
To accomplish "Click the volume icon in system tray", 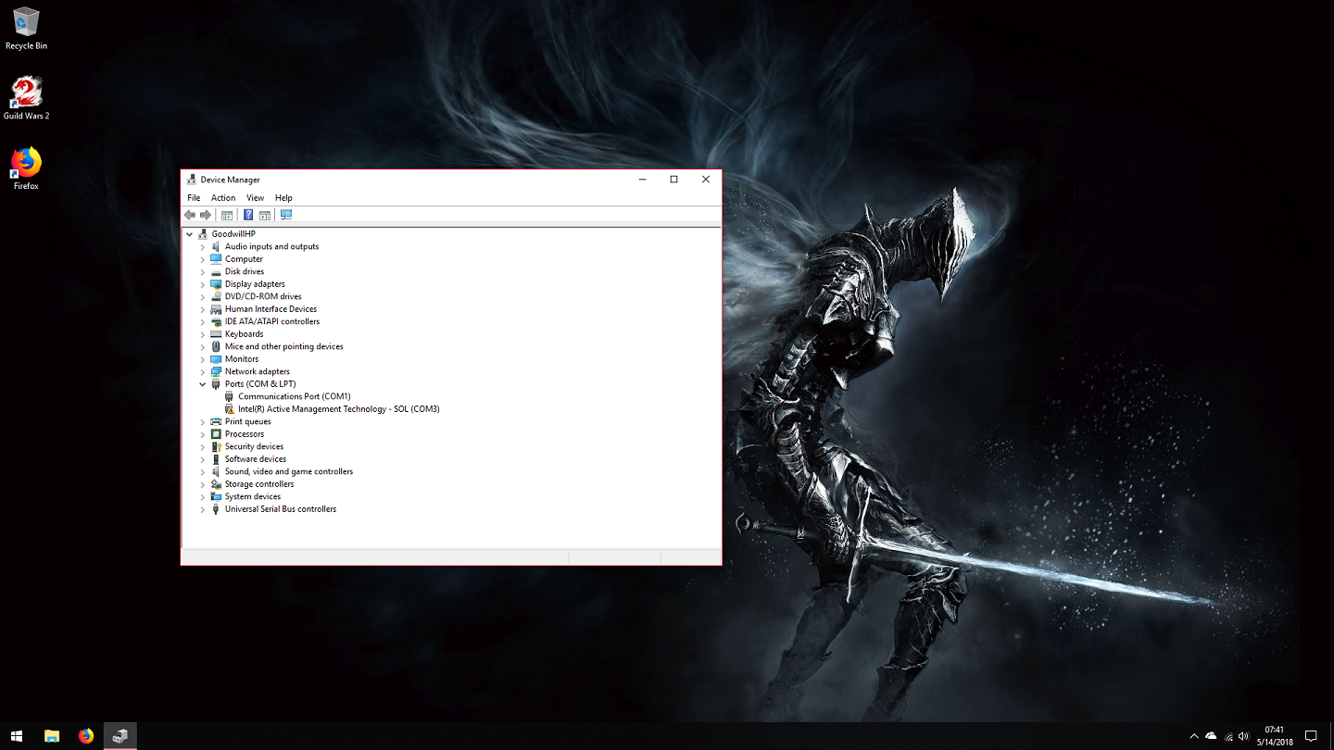I will pyautogui.click(x=1243, y=736).
